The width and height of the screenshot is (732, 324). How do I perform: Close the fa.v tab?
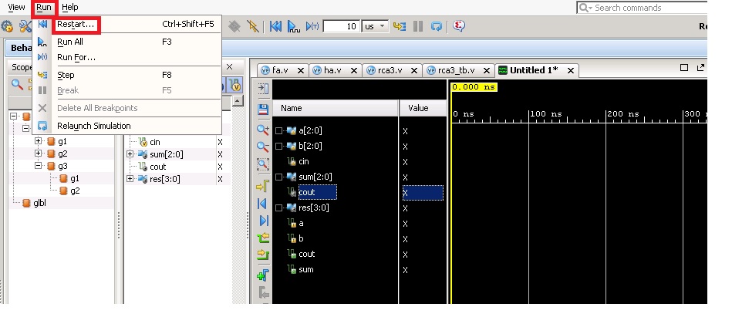click(301, 70)
